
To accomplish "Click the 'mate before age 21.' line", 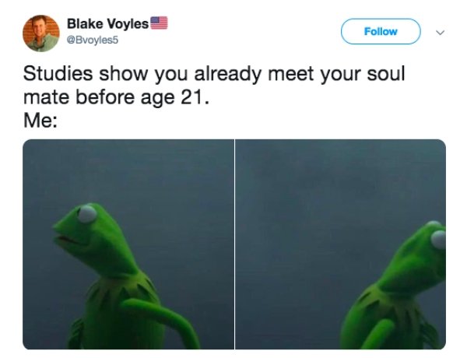I will (116, 97).
